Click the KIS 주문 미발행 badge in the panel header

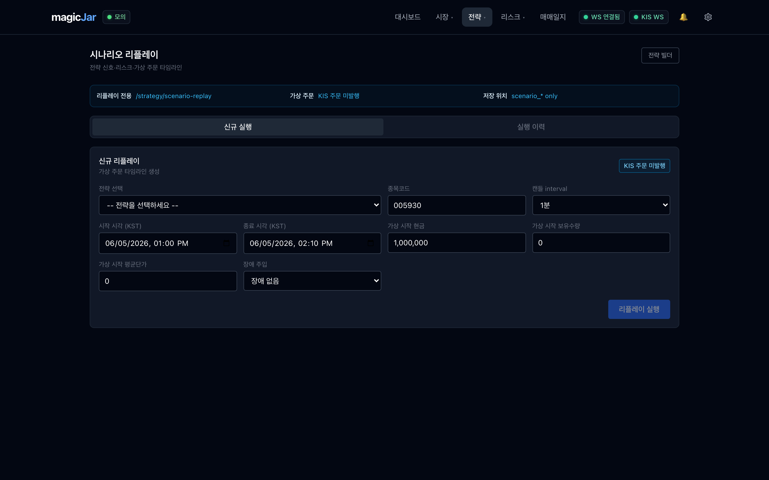(644, 166)
